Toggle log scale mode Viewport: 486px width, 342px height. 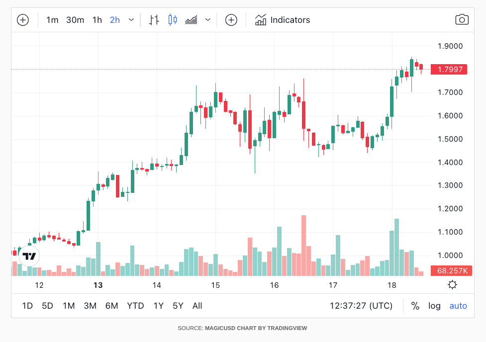click(x=434, y=306)
